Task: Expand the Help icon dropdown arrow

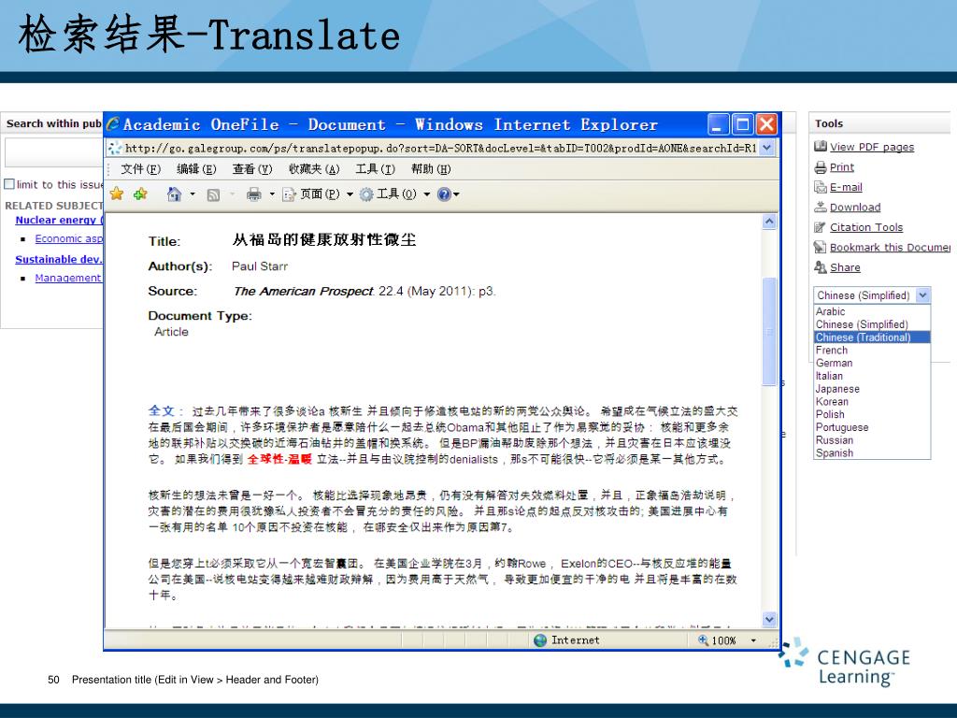Action: point(456,194)
